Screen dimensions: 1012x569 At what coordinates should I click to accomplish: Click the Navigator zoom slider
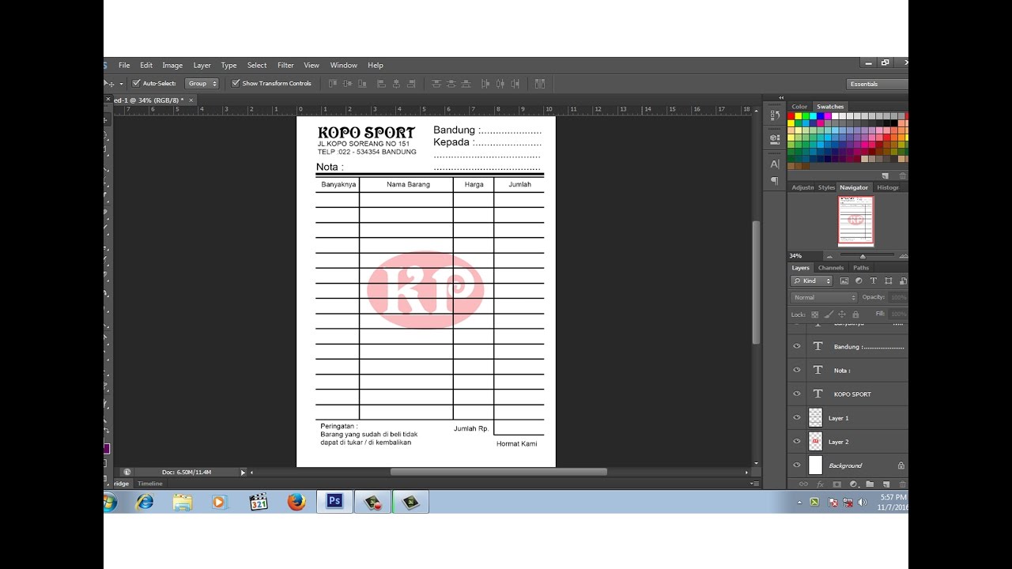[863, 256]
